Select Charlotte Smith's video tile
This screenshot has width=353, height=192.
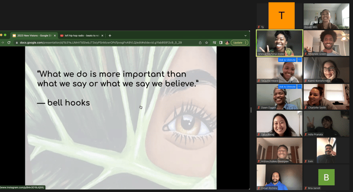(326, 97)
